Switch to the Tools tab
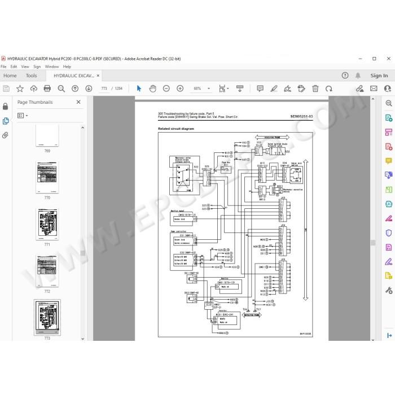Image resolution: width=395 pixels, height=395 pixels. pyautogui.click(x=32, y=76)
